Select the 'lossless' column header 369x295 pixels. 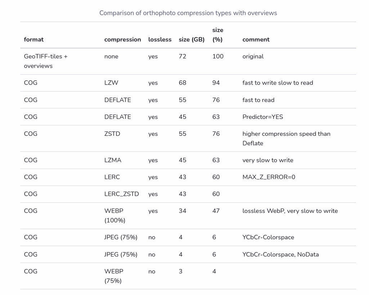click(x=160, y=39)
